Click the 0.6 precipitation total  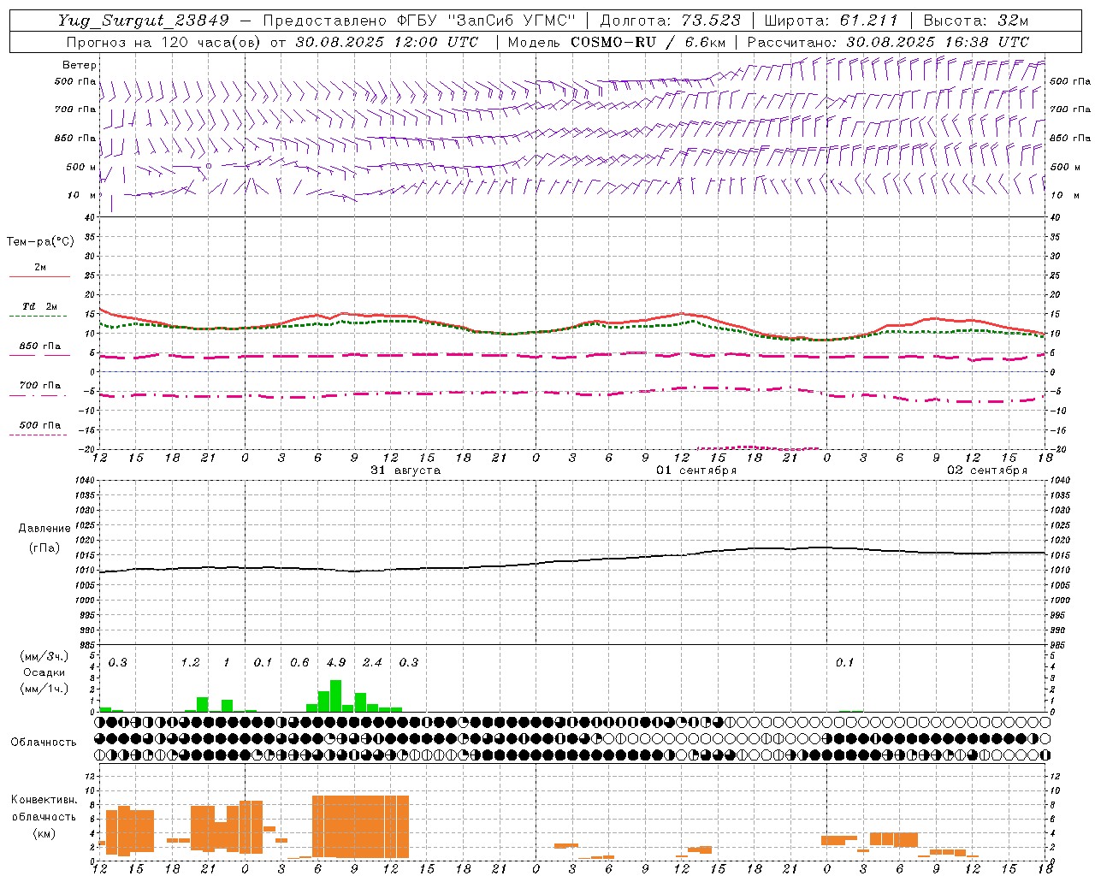tap(299, 662)
